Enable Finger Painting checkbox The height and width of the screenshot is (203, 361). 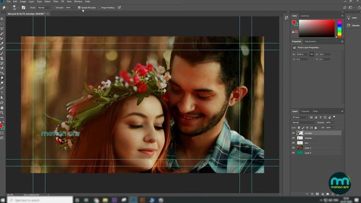[x=99, y=7]
